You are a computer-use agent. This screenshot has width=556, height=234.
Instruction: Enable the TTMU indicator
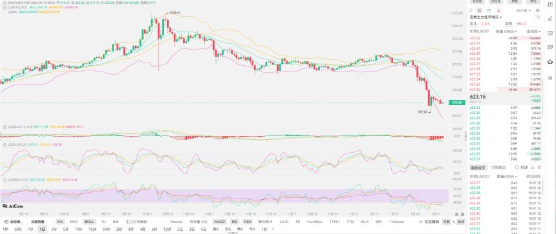click(x=334, y=222)
